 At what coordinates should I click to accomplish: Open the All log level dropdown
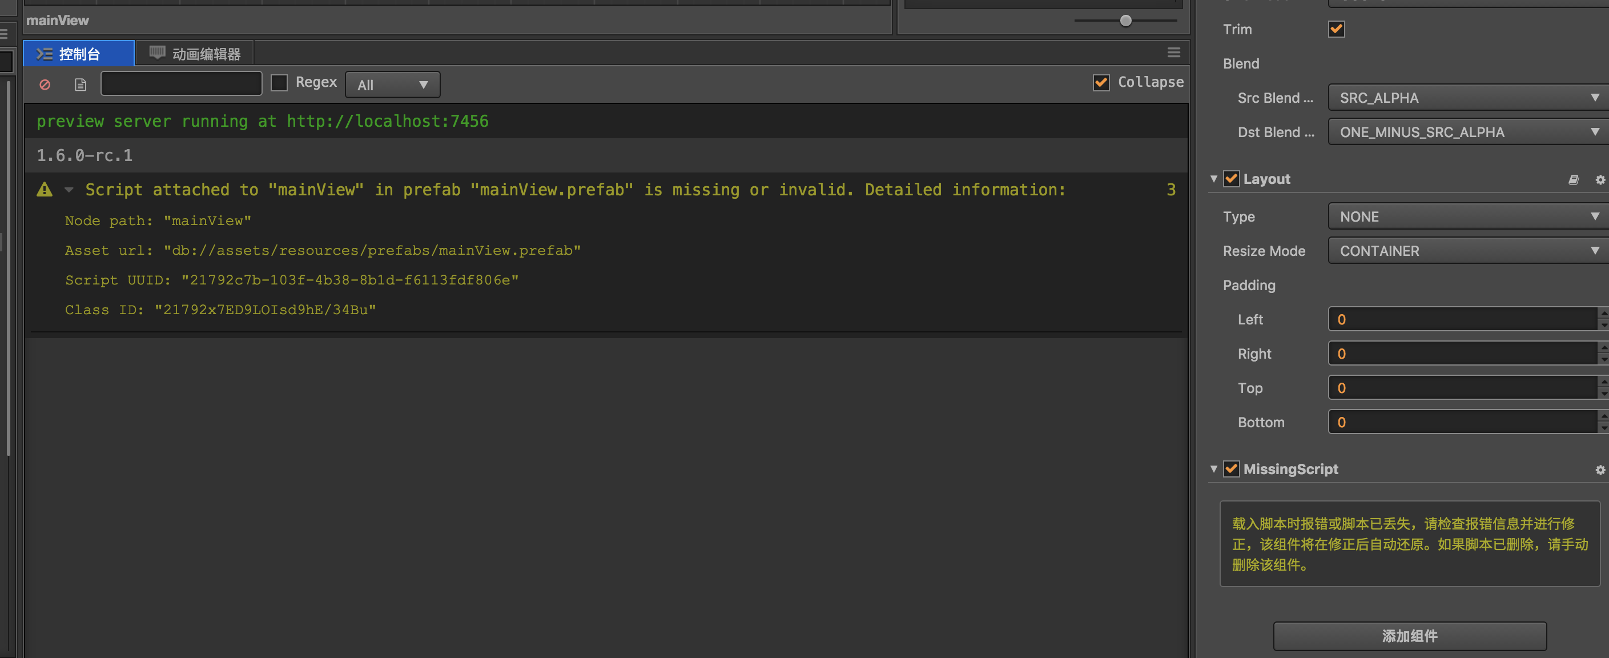coord(392,85)
